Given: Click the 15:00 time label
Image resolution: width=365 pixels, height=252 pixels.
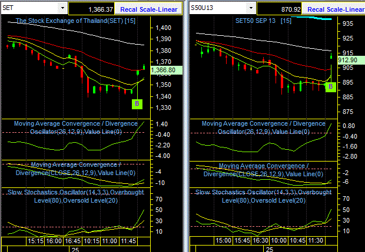Looking at the screenshot, I should click(x=223, y=240).
